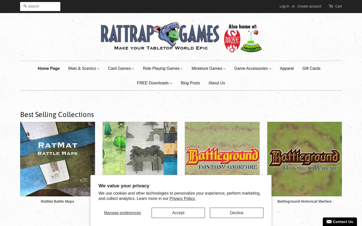Click the Your Move Games dragon logo
This screenshot has width=362, height=226.
coord(232,41)
